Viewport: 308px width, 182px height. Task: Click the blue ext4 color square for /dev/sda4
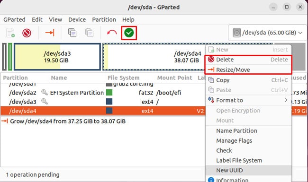pyautogui.click(x=109, y=111)
